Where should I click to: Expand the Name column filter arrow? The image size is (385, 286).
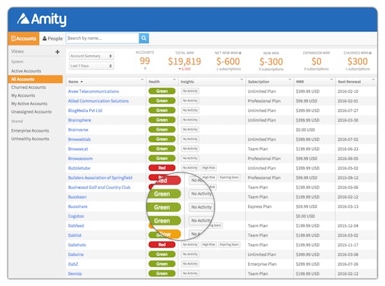point(142,79)
